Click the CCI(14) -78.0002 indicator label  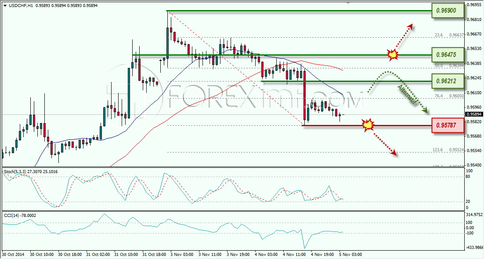(20, 215)
